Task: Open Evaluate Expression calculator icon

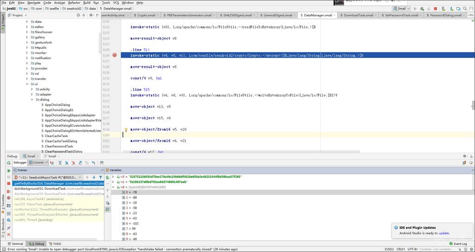Action: tap(102, 163)
